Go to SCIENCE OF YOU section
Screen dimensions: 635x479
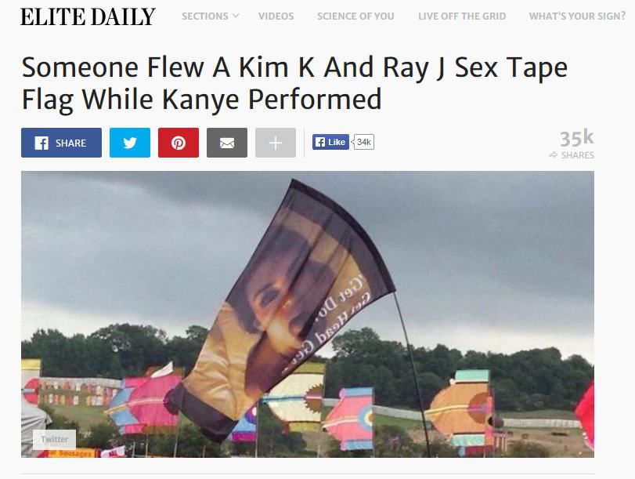click(x=355, y=16)
